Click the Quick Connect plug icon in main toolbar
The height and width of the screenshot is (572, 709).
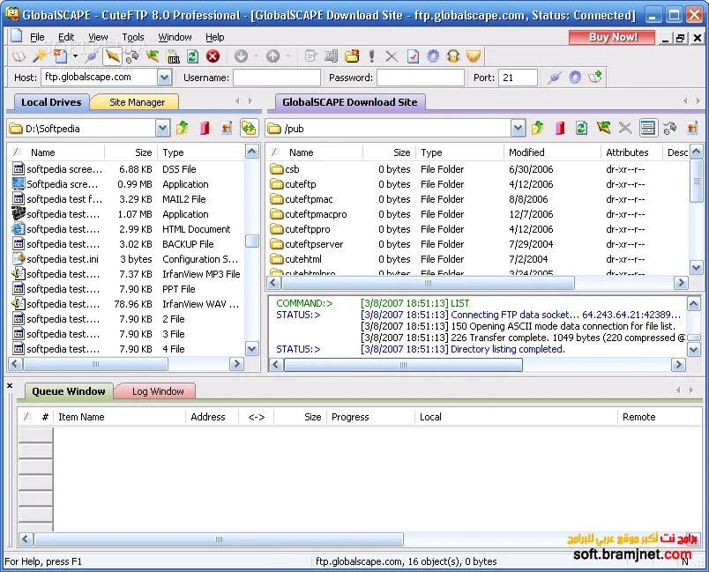92,56
